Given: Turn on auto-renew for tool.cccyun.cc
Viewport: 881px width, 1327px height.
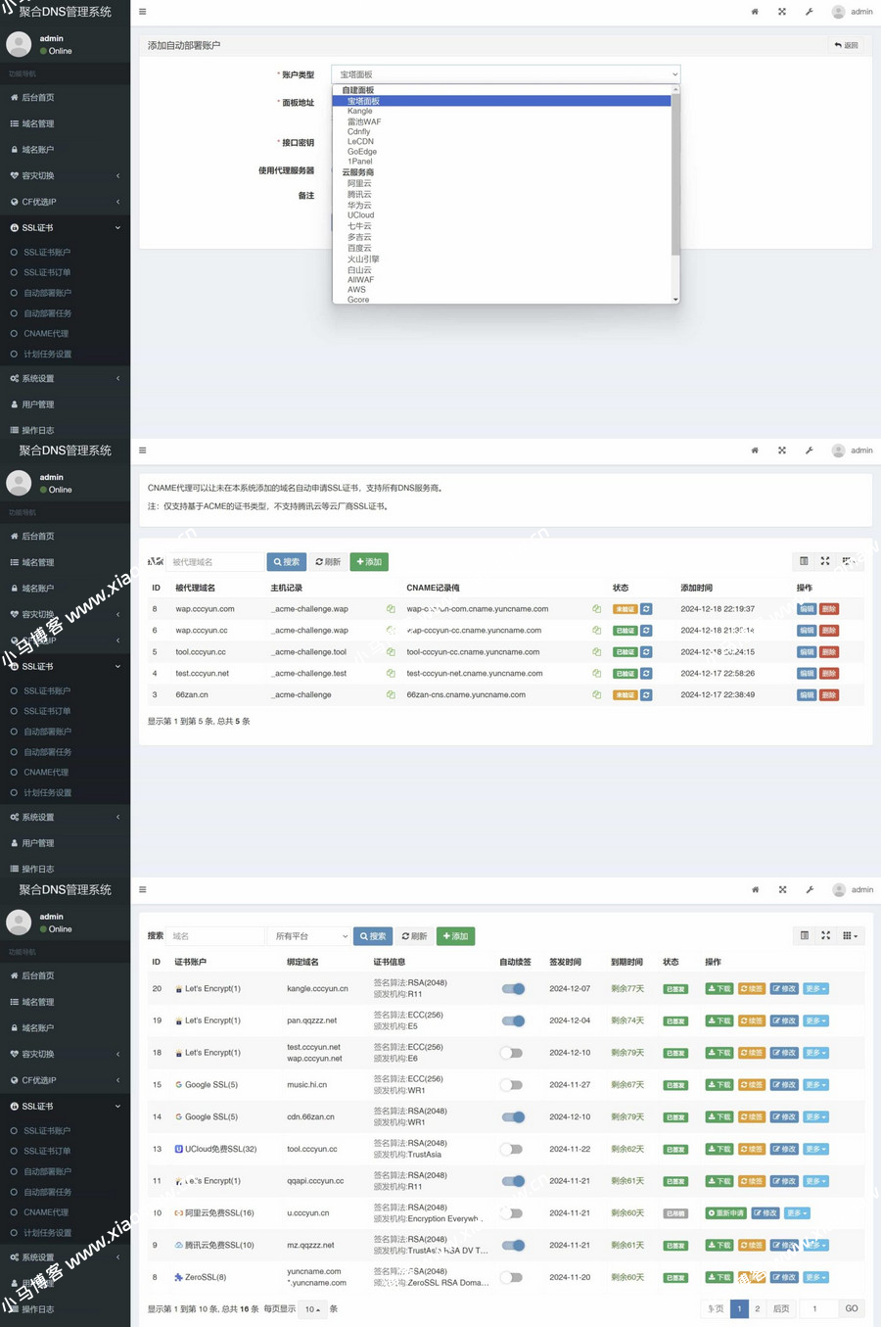Looking at the screenshot, I should (x=511, y=1150).
